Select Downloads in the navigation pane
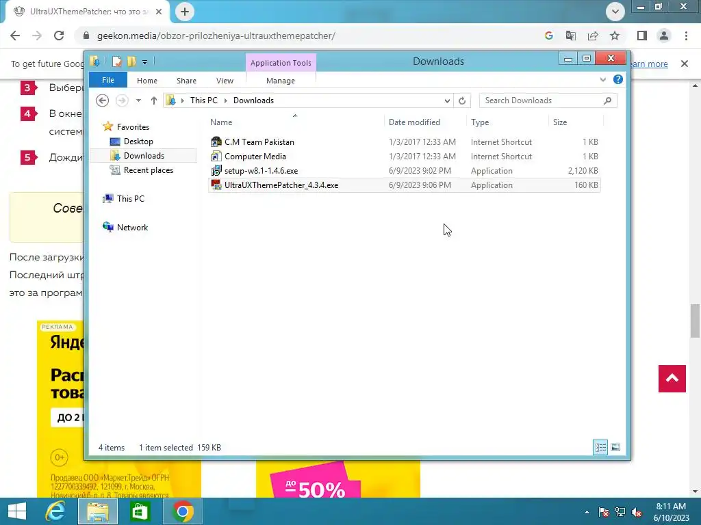701x525 pixels. pyautogui.click(x=138, y=156)
